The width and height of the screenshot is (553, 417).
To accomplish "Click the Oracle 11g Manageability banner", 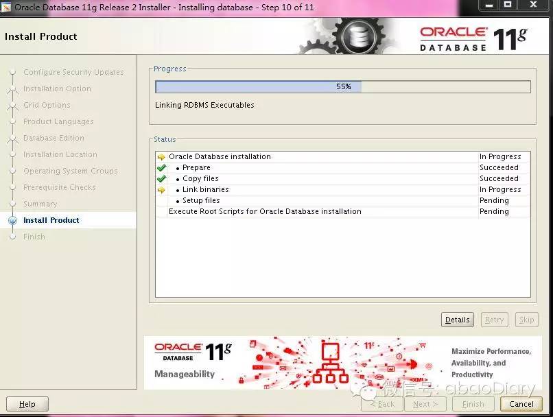I will tap(343, 363).
